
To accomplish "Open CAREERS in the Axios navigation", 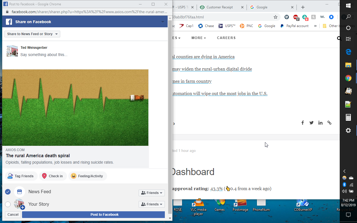I will (x=226, y=38).
